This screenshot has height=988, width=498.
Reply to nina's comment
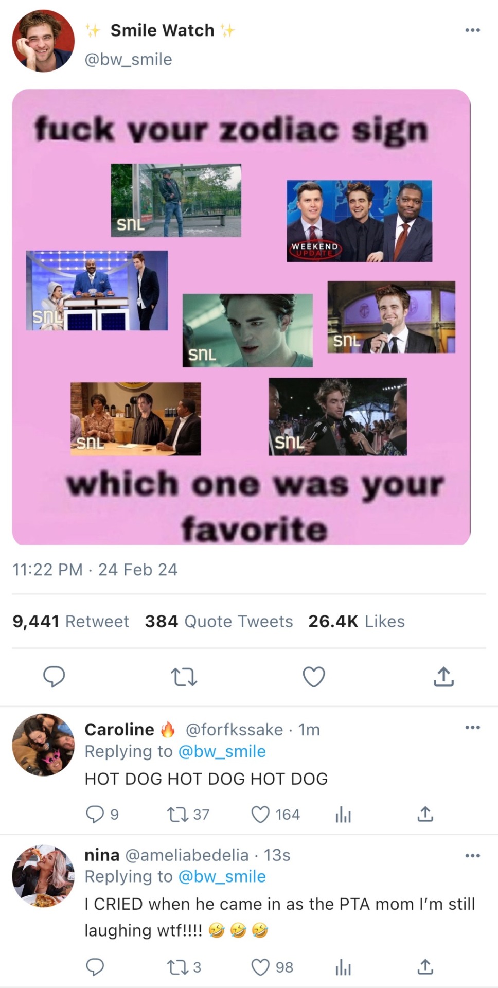coord(95,967)
